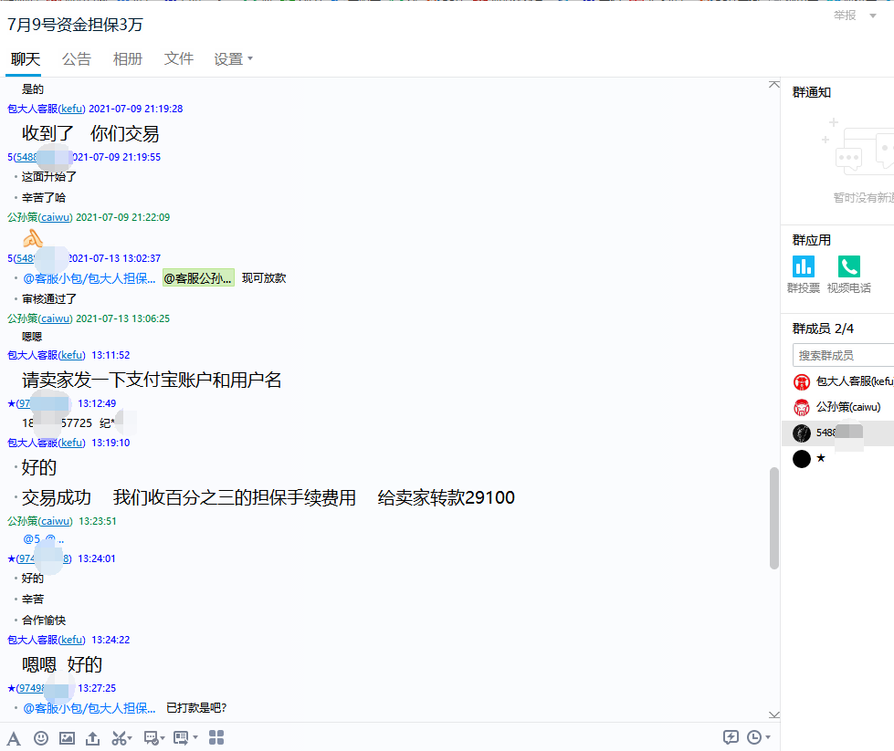
Task: Open the apps grid icon in toolbar
Action: pos(216,737)
